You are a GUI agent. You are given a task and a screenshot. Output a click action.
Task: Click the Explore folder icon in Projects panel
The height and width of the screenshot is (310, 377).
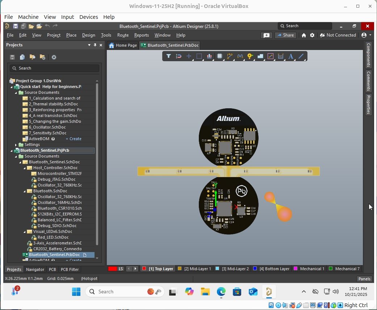(x=32, y=57)
